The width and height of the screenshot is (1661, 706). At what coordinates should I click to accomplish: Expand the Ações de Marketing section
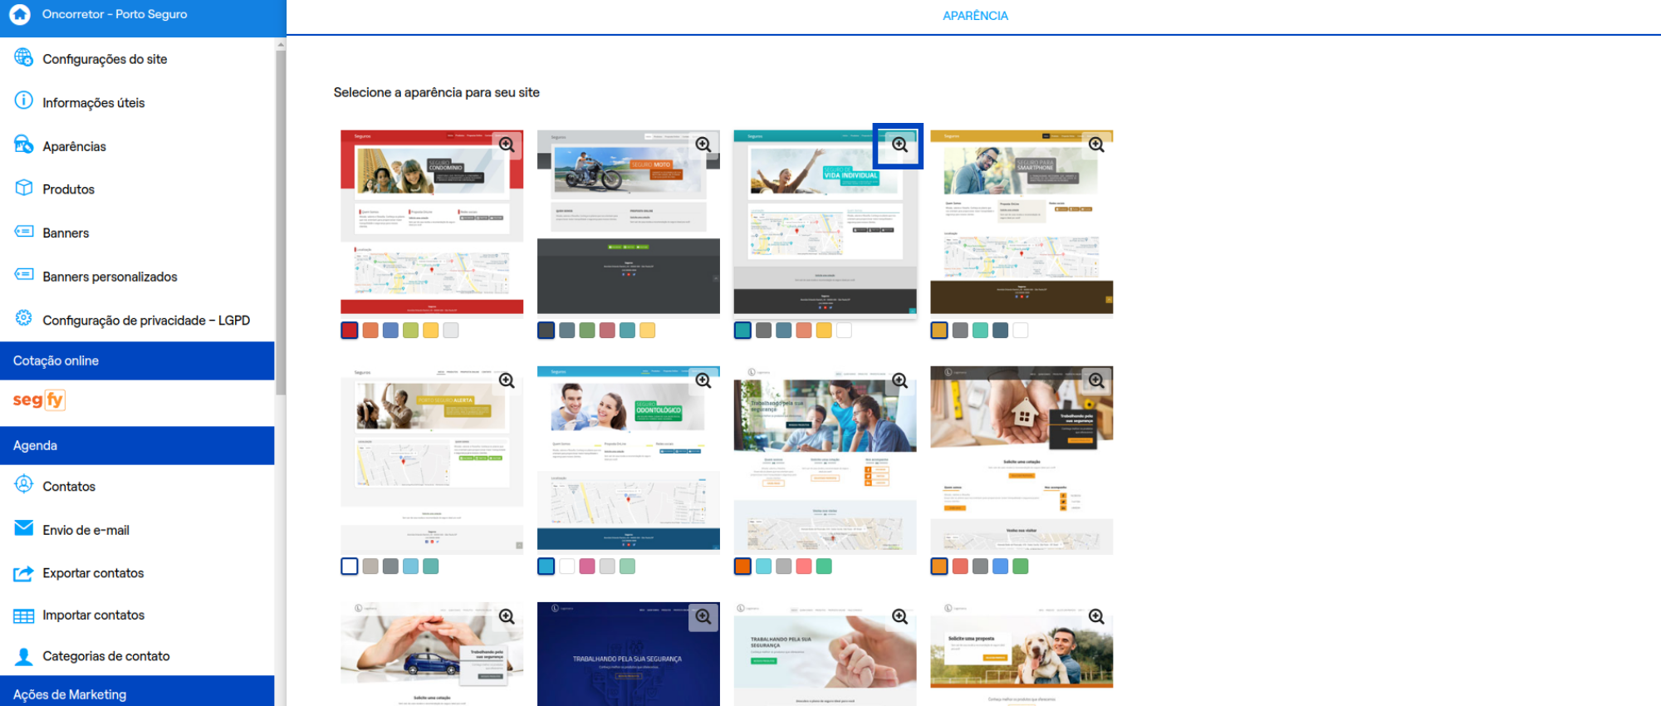137,694
